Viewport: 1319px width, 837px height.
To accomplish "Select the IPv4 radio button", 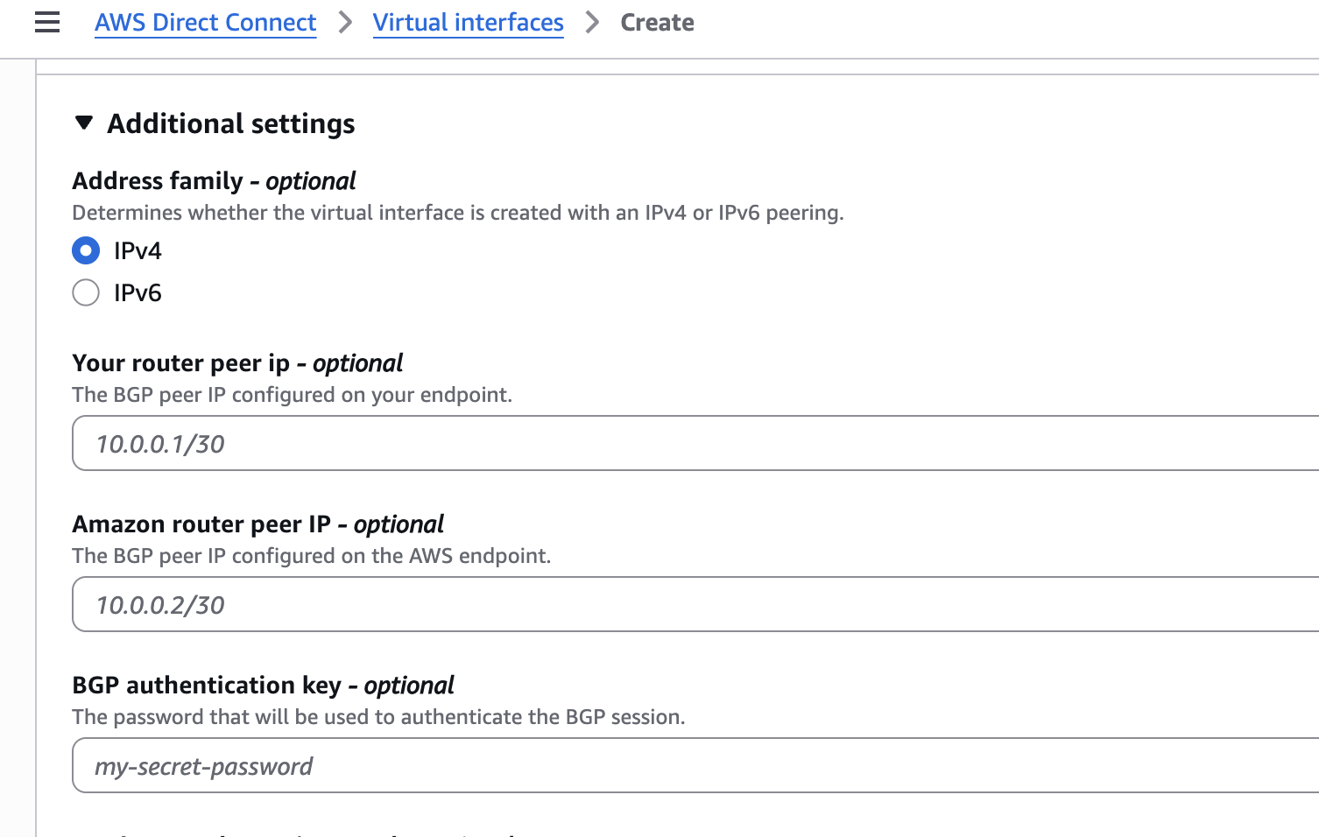I will (86, 250).
